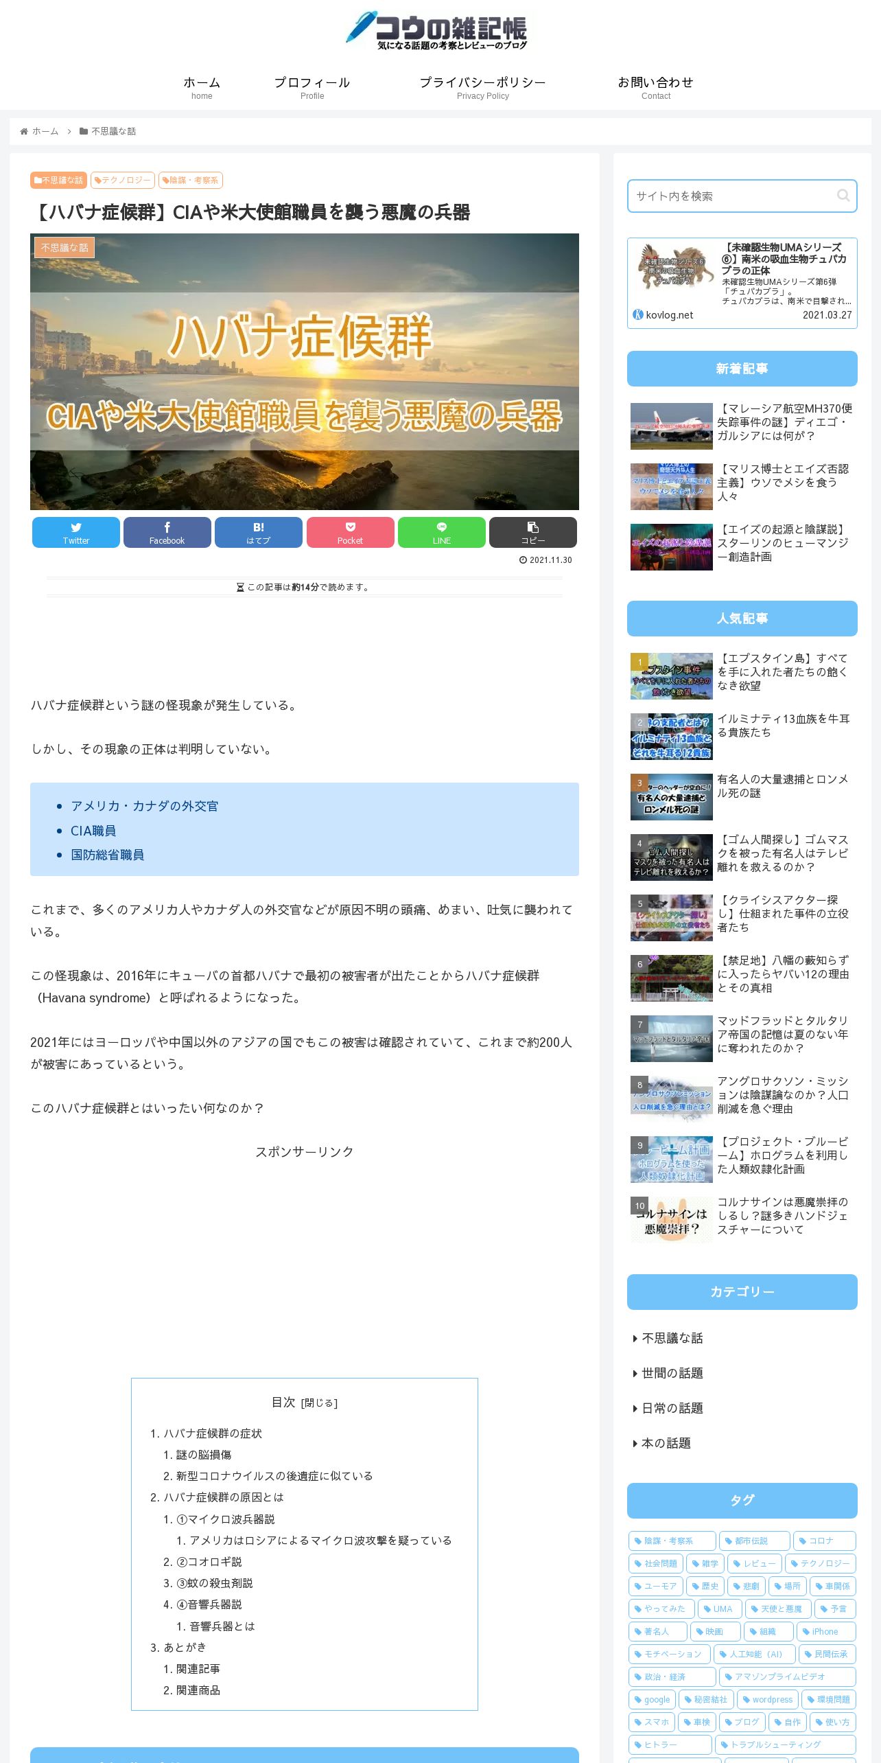
Task: Select the 天使と悪魔 tag
Action: pyautogui.click(x=777, y=1609)
